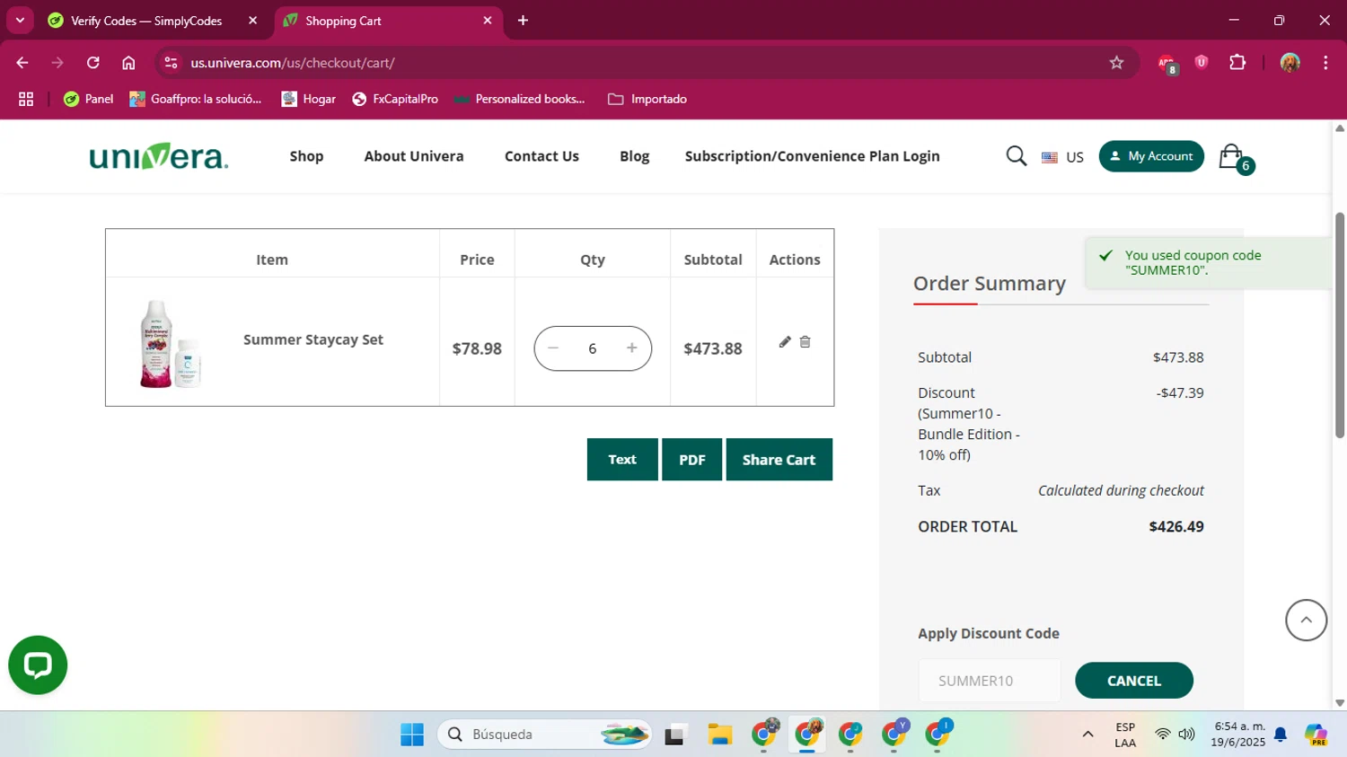Screen dimensions: 1347x757
Task: Bookmark this page with star icon
Action: pos(1116,63)
